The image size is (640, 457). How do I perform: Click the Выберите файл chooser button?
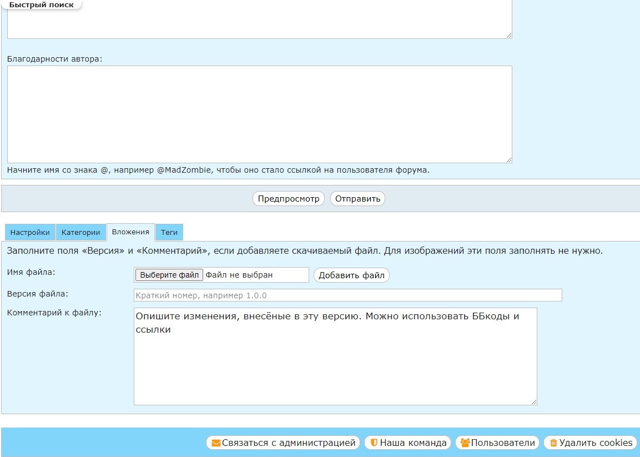[x=169, y=275]
